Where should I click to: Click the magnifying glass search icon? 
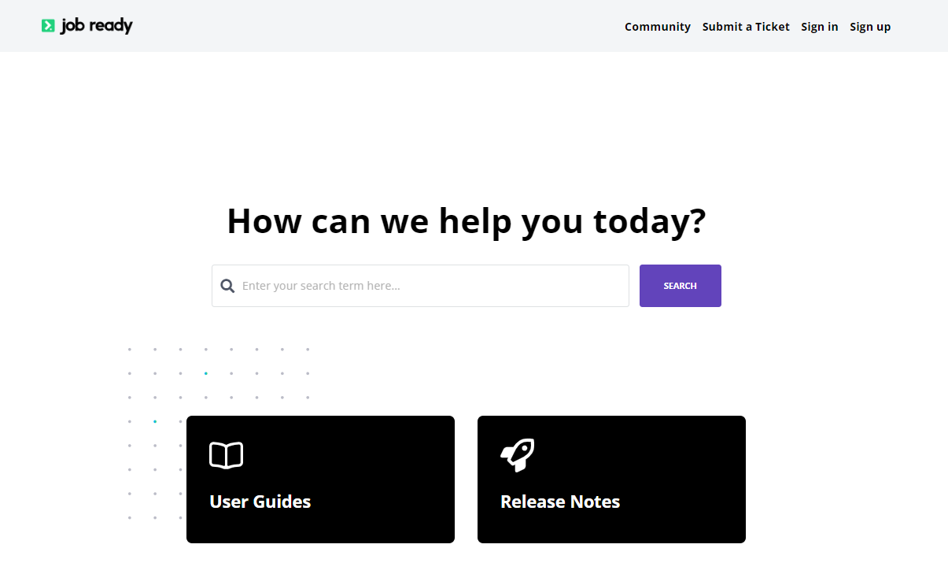pos(227,286)
